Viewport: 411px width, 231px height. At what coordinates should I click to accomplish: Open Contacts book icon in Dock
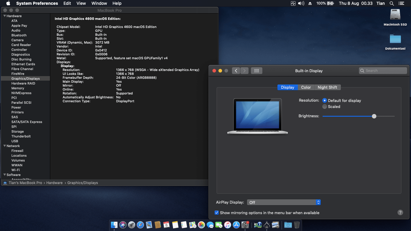[x=158, y=225]
